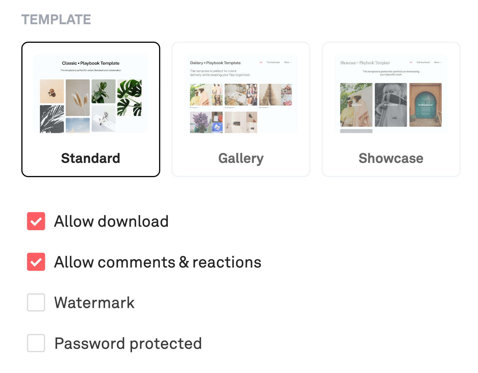Click the Showcase Playbook Template preview image
The image size is (478, 373).
[391, 94]
